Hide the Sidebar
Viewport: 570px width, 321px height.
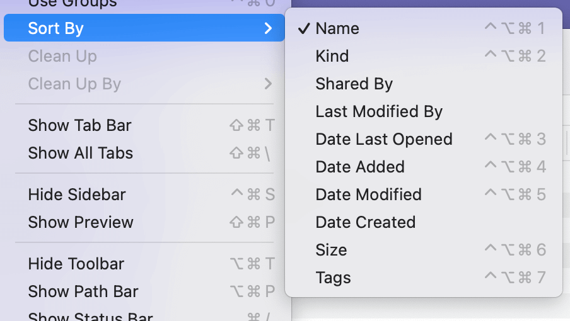77,194
